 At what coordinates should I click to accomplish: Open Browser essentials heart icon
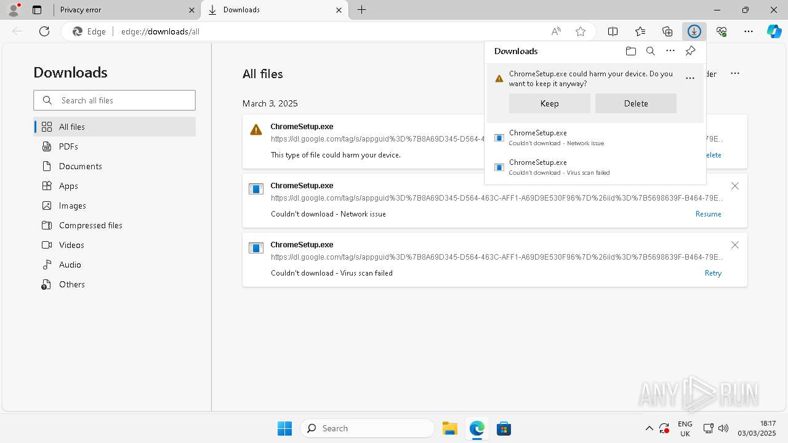722,31
